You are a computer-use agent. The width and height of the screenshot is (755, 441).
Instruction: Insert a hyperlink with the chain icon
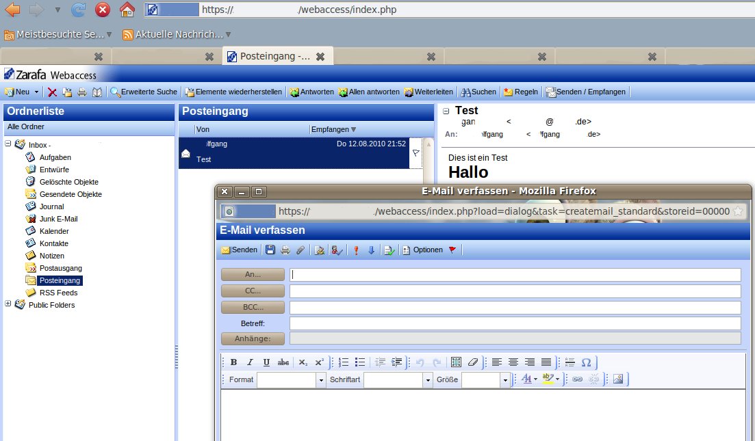(x=577, y=379)
